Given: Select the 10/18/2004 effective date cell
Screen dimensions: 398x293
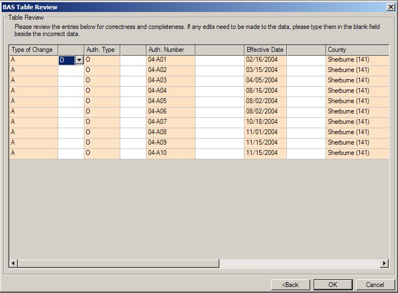Looking at the screenshot, I should coord(265,122).
